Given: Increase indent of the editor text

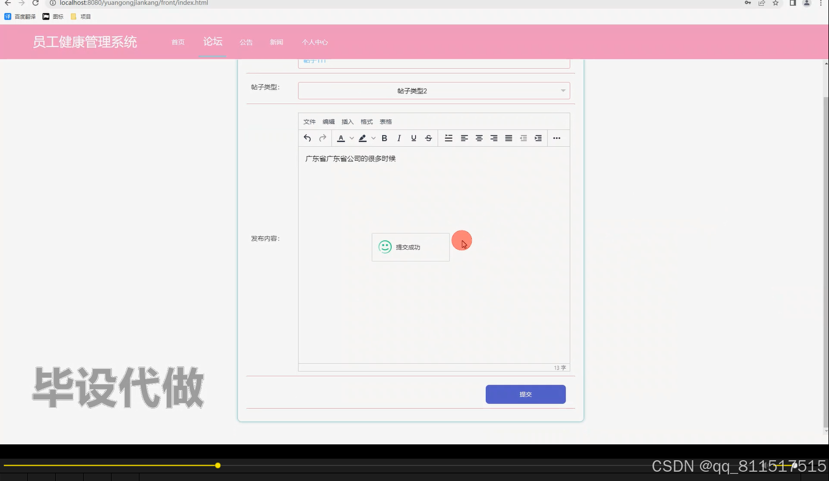Looking at the screenshot, I should [538, 138].
